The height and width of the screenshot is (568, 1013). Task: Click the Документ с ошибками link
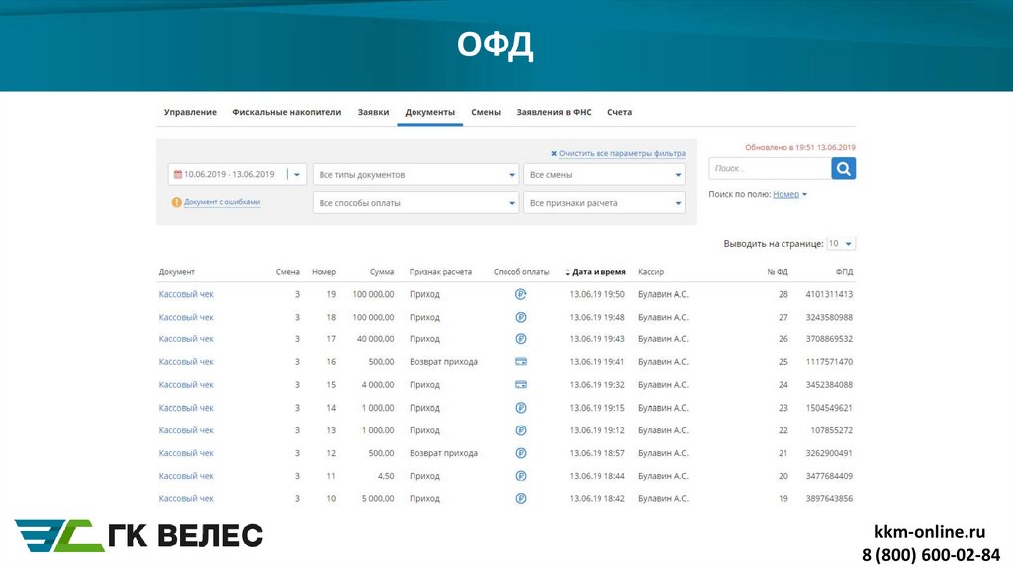pyautogui.click(x=222, y=202)
